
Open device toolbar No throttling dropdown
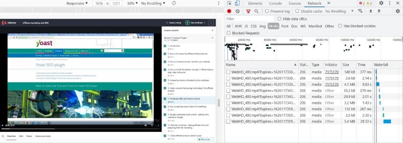point(153,3)
